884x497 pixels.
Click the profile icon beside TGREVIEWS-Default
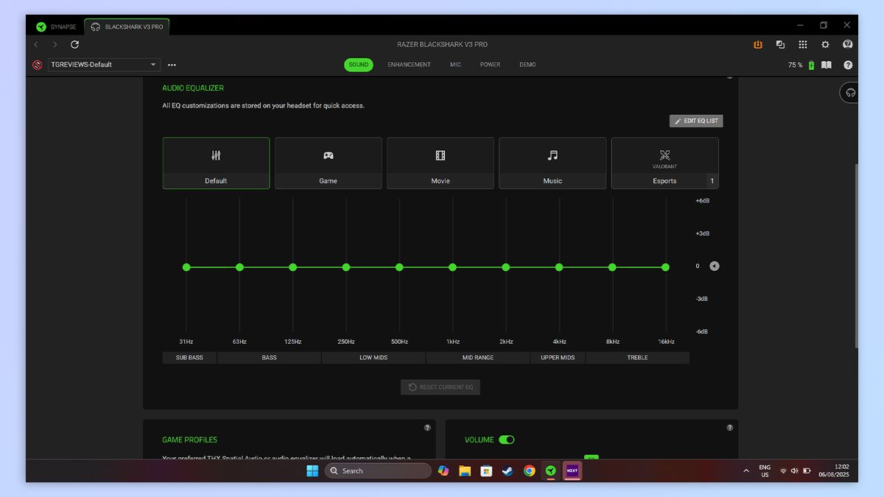pyautogui.click(x=38, y=65)
